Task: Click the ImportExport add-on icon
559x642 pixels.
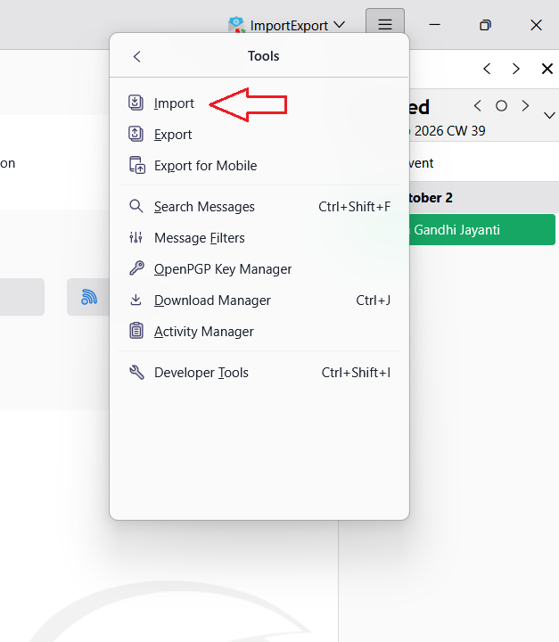Action: pyautogui.click(x=236, y=25)
